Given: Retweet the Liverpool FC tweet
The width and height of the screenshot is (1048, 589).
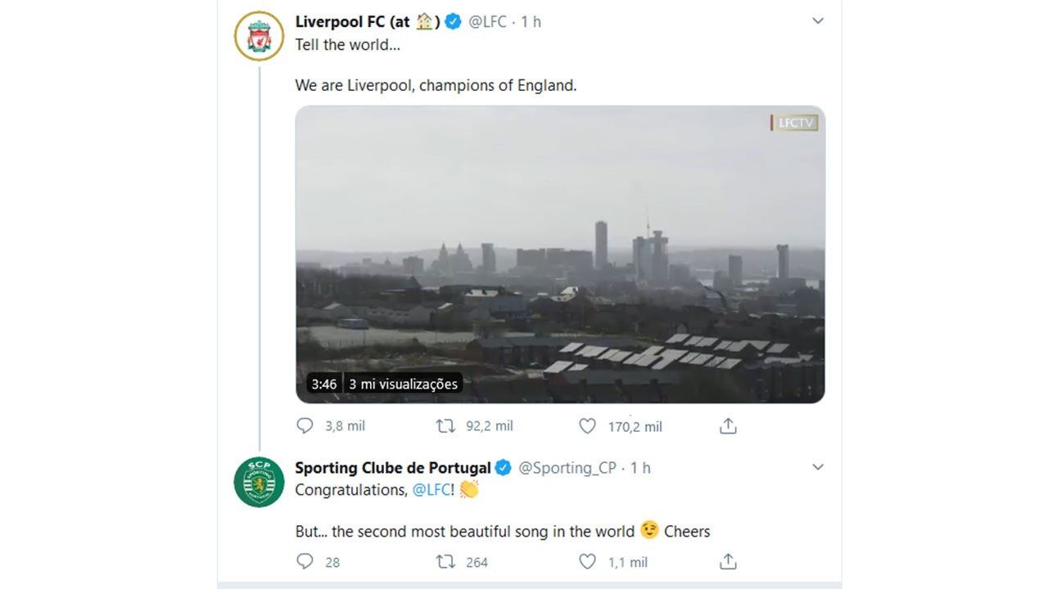Looking at the screenshot, I should point(445,426).
